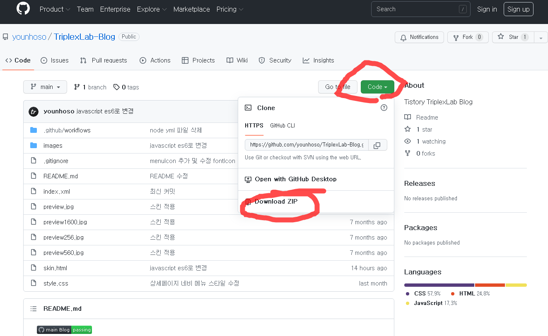This screenshot has height=336, width=548.
Task: Open the Notifications button
Action: click(419, 37)
